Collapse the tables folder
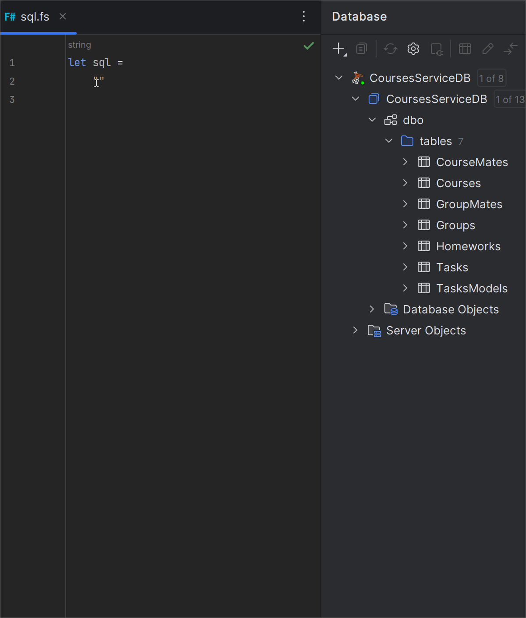Viewport: 526px width, 618px height. [x=389, y=141]
